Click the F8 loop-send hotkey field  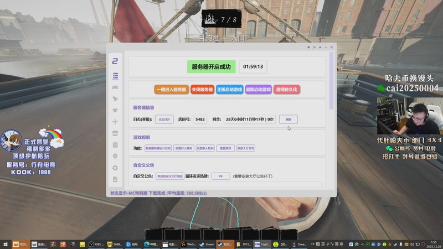(x=220, y=176)
